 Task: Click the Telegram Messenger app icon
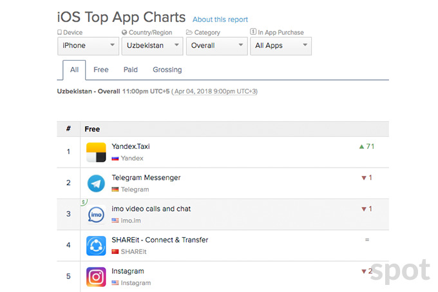[x=96, y=183]
